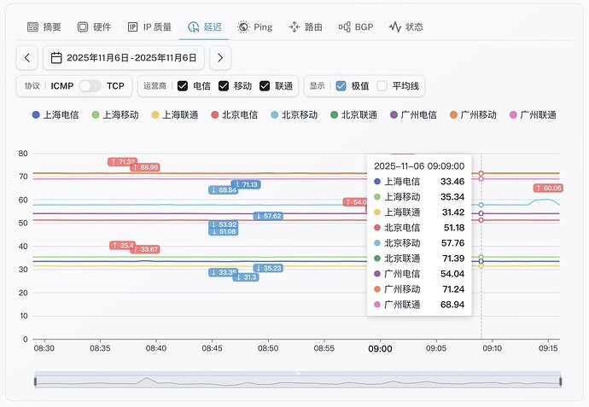Click the 09:00 x-axis label
Image resolution: width=589 pixels, height=407 pixels.
coord(380,349)
